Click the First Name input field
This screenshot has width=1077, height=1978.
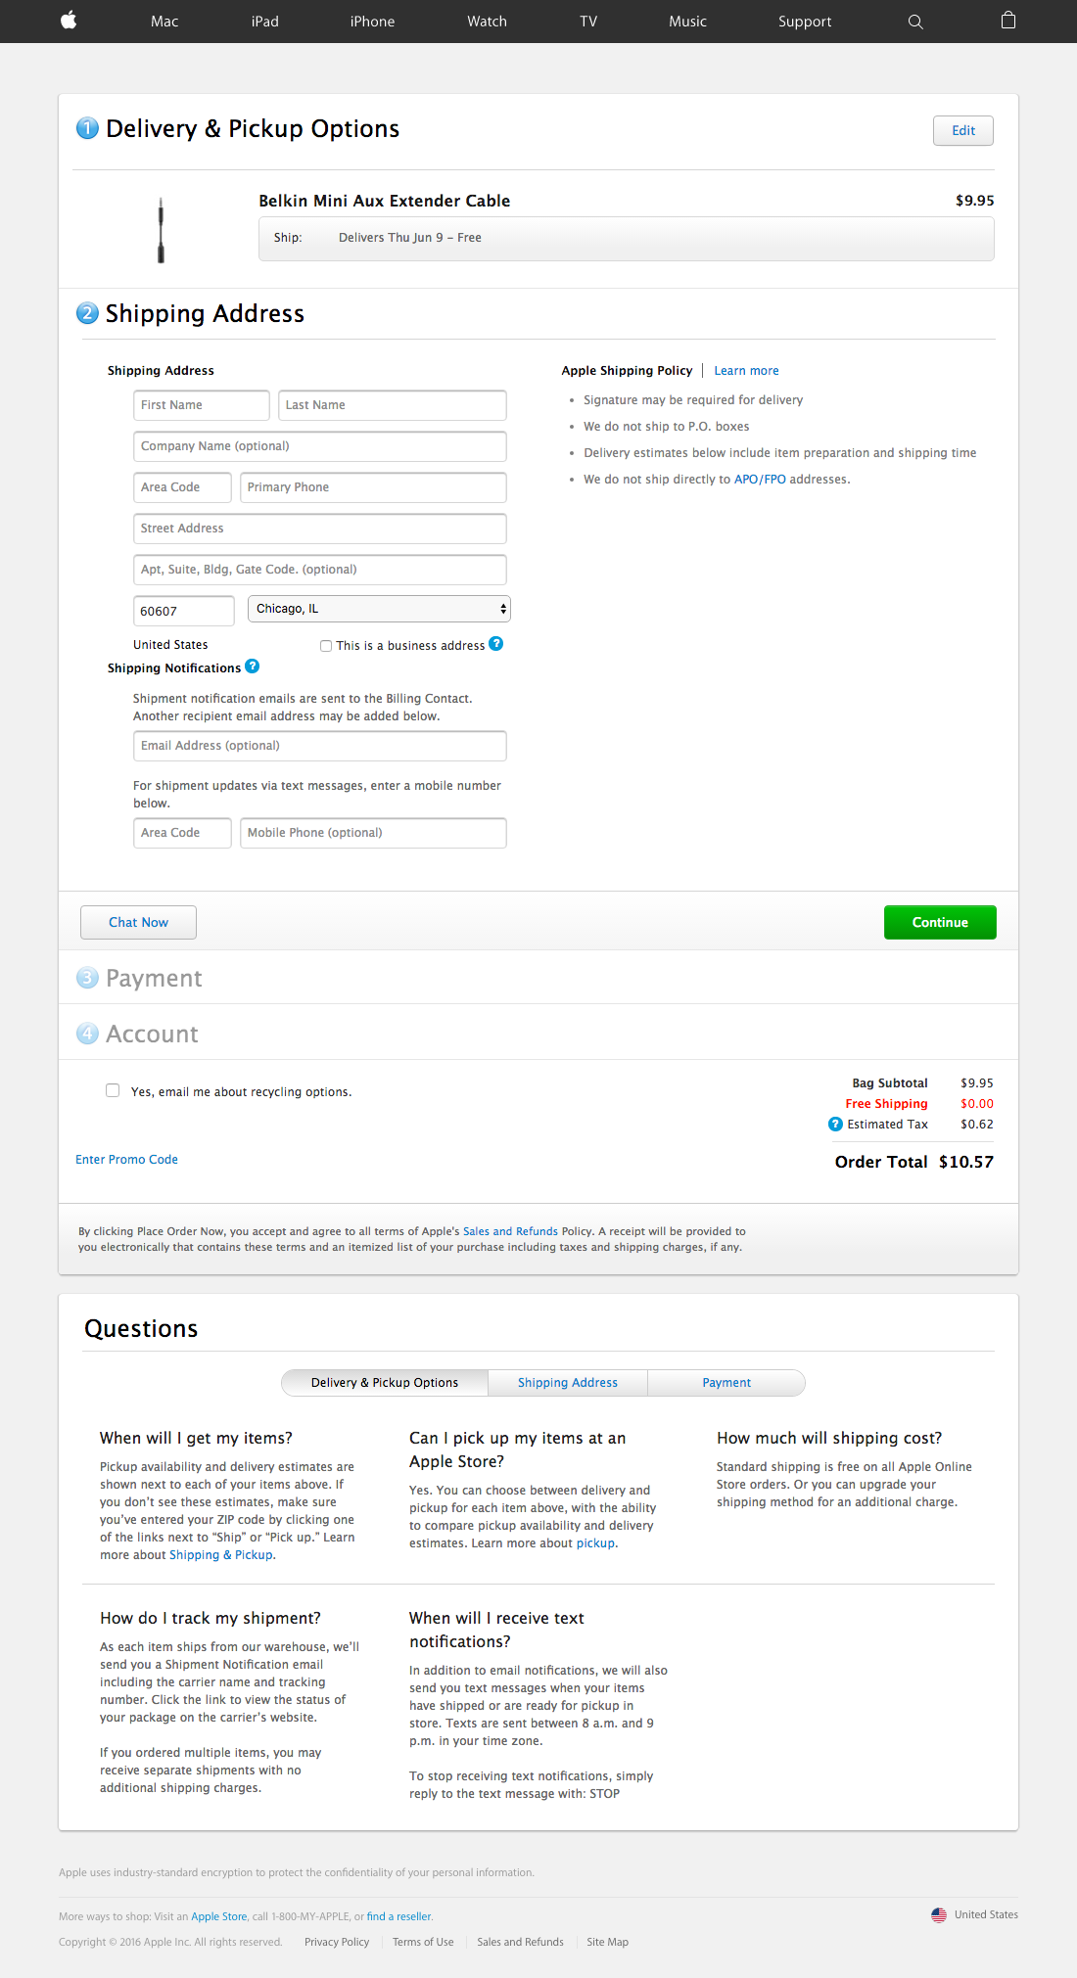tap(201, 405)
